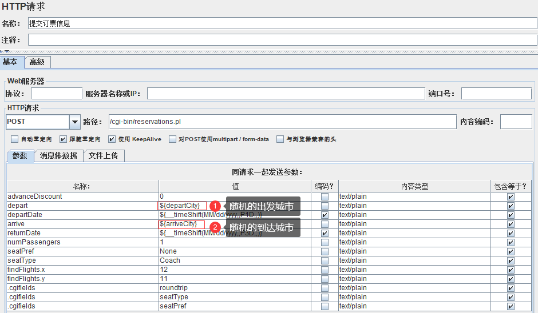Screen dimensions: 538x313
Task: Toggle the 包含等于 checkbox in the seatType row
Action: point(511,260)
